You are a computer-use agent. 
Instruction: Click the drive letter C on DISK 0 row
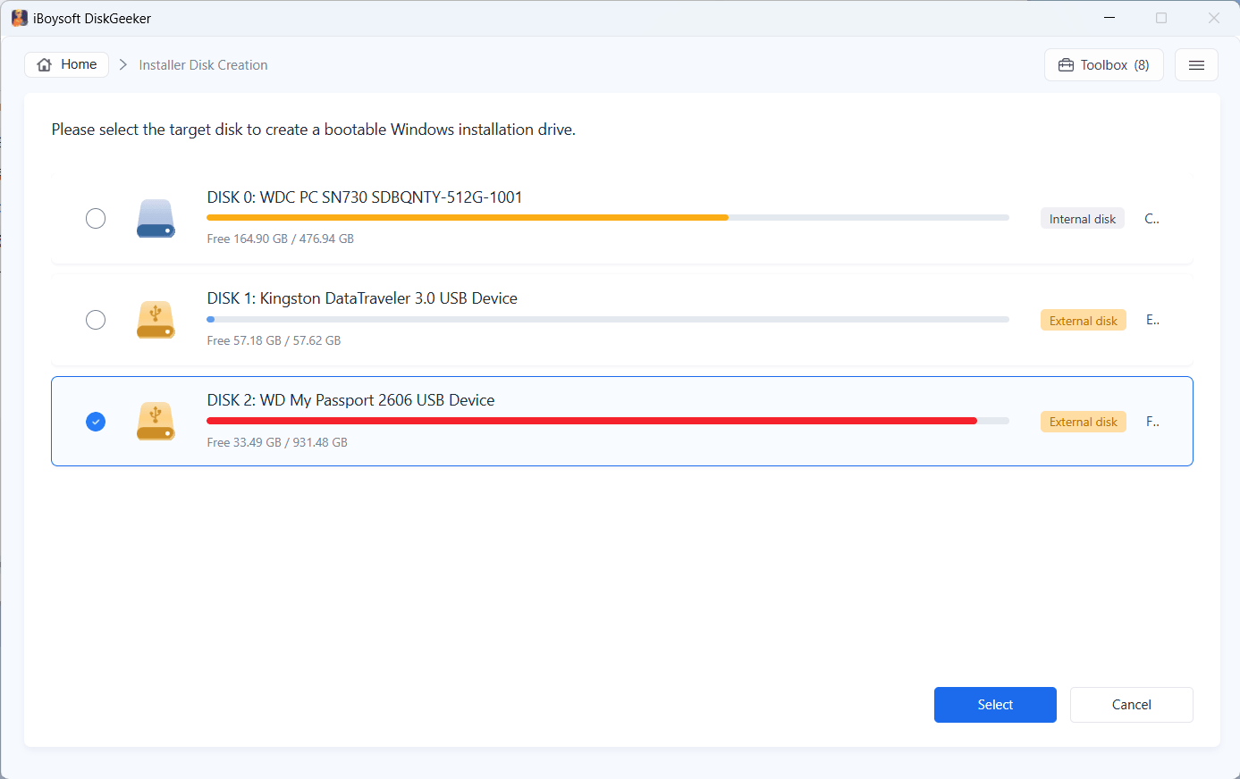point(1151,219)
